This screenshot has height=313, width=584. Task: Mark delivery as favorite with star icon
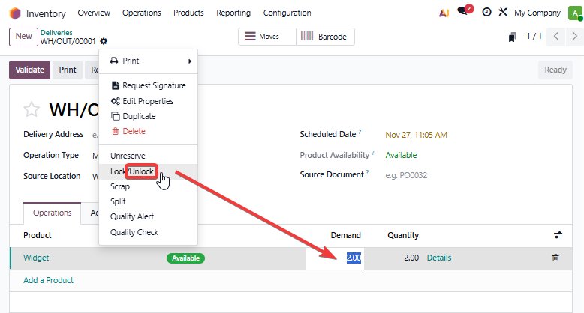coord(32,110)
